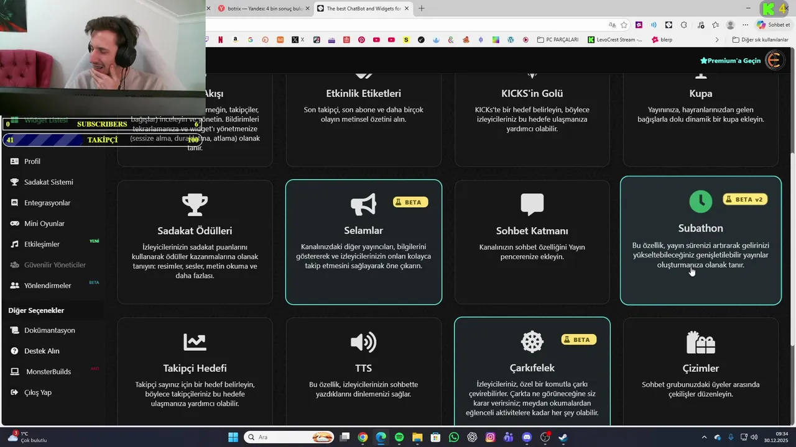796x447 pixels.
Task: Open the browser extensions puzzle icon
Action: (684, 25)
